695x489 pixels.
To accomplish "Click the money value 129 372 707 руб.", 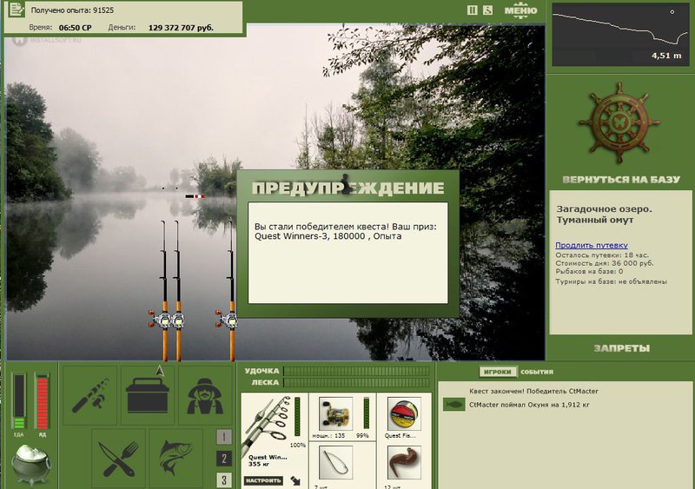I will pos(181,28).
